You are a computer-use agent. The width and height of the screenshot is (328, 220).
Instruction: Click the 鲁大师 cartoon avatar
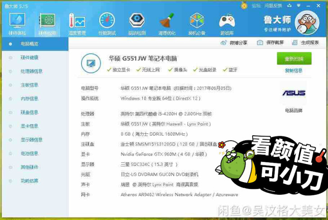[x=307, y=23]
